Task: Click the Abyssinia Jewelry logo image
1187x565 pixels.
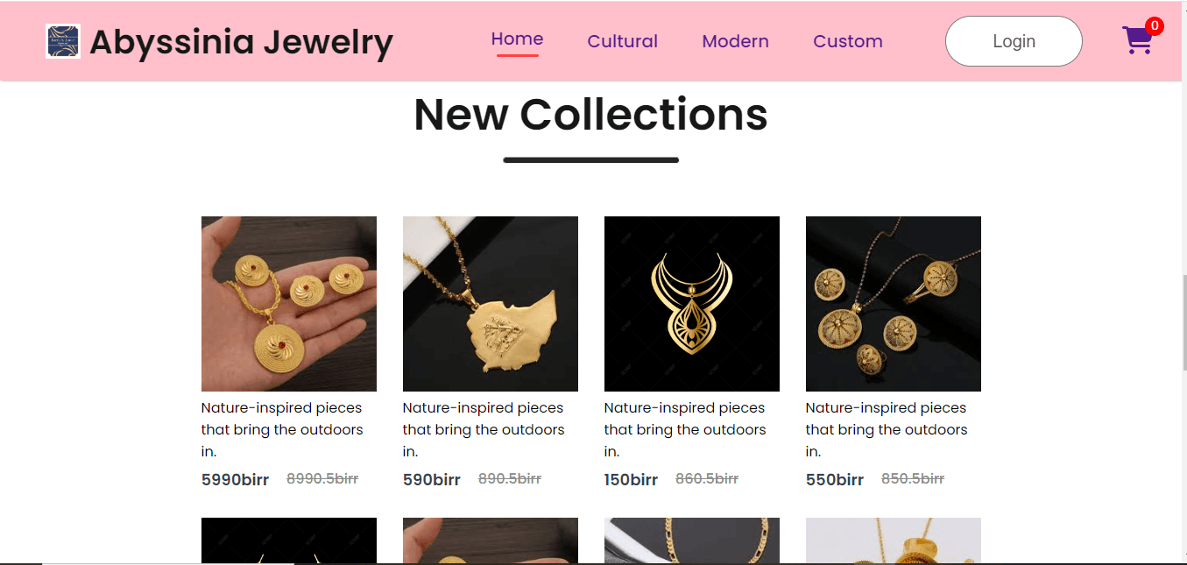Action: [x=63, y=41]
